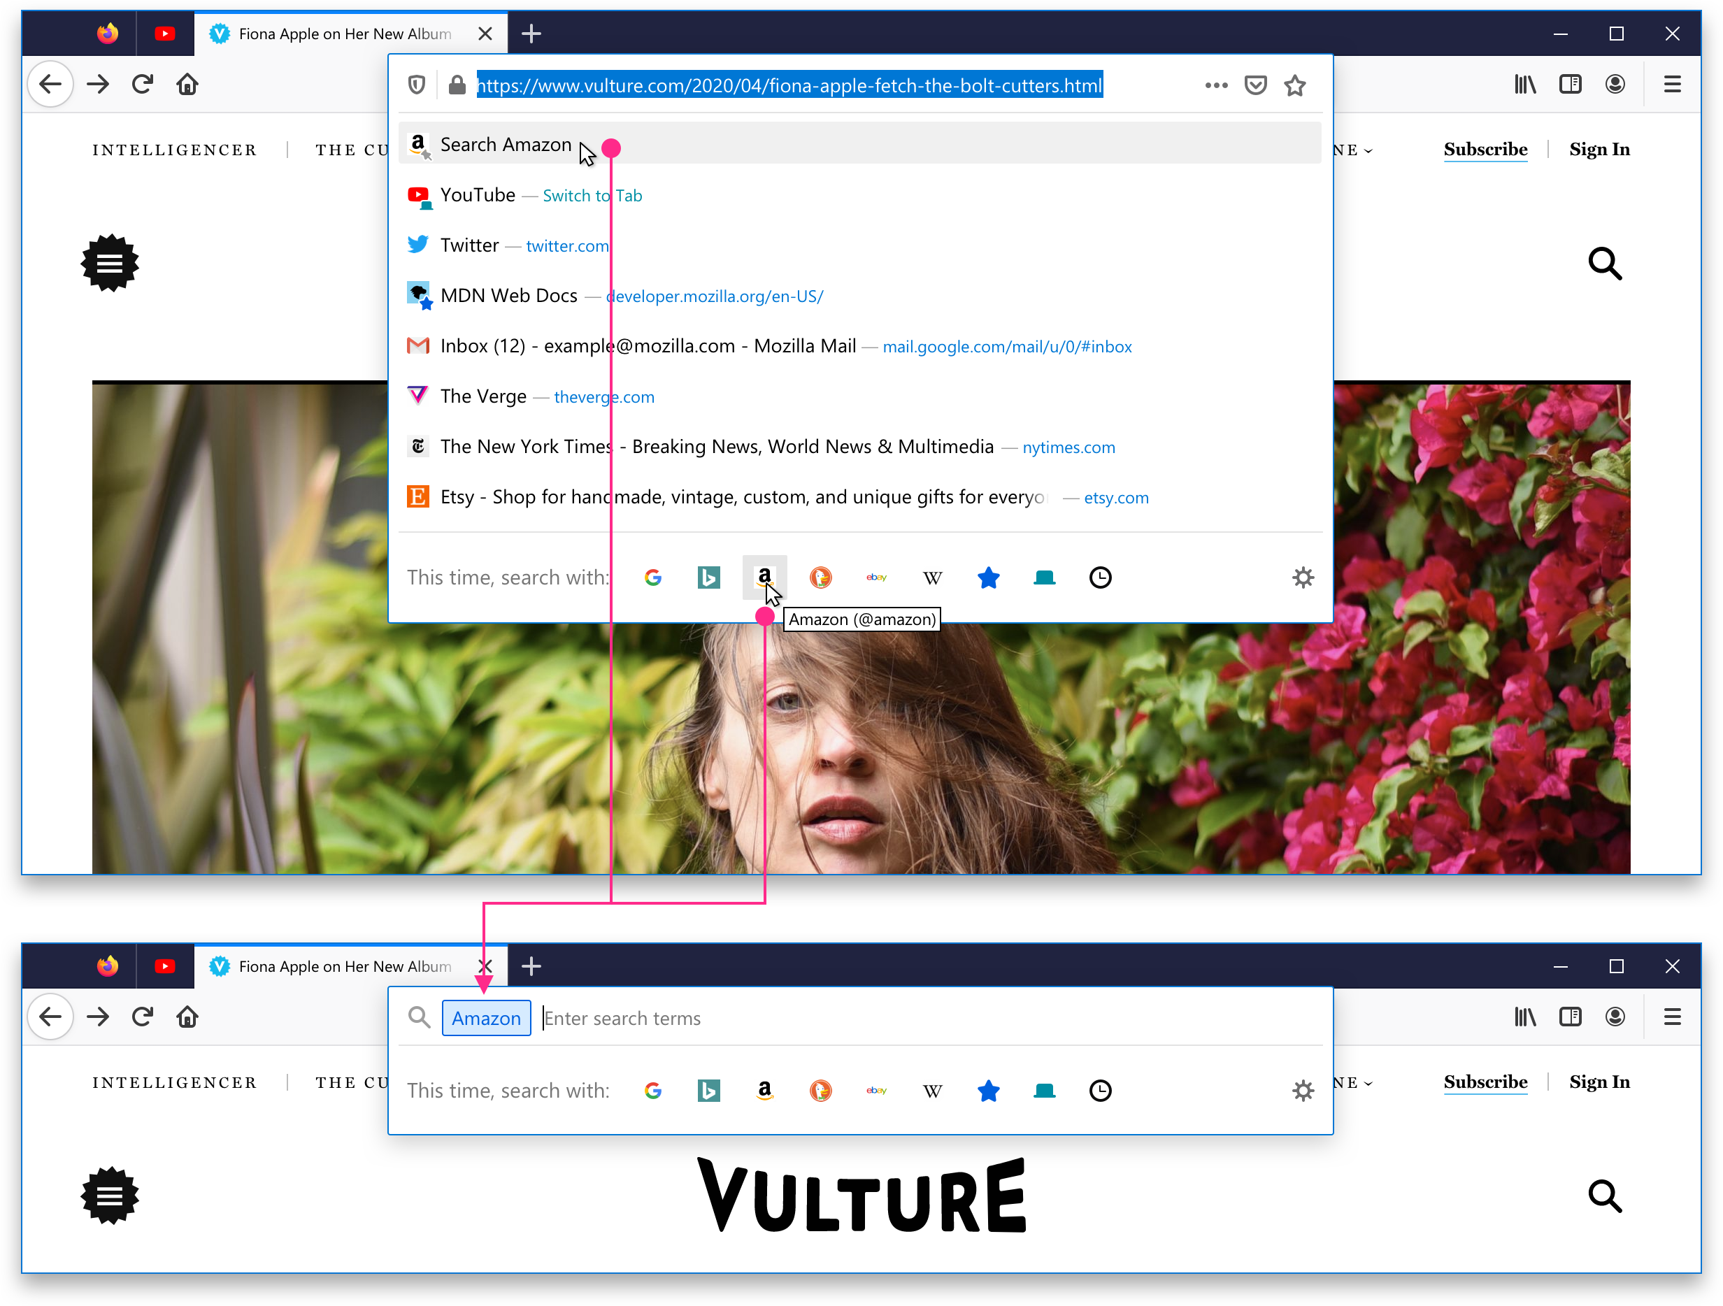This screenshot has width=1723, height=1306.
Task: Search bookmarks star in top panel one-offs
Action: [x=989, y=578]
